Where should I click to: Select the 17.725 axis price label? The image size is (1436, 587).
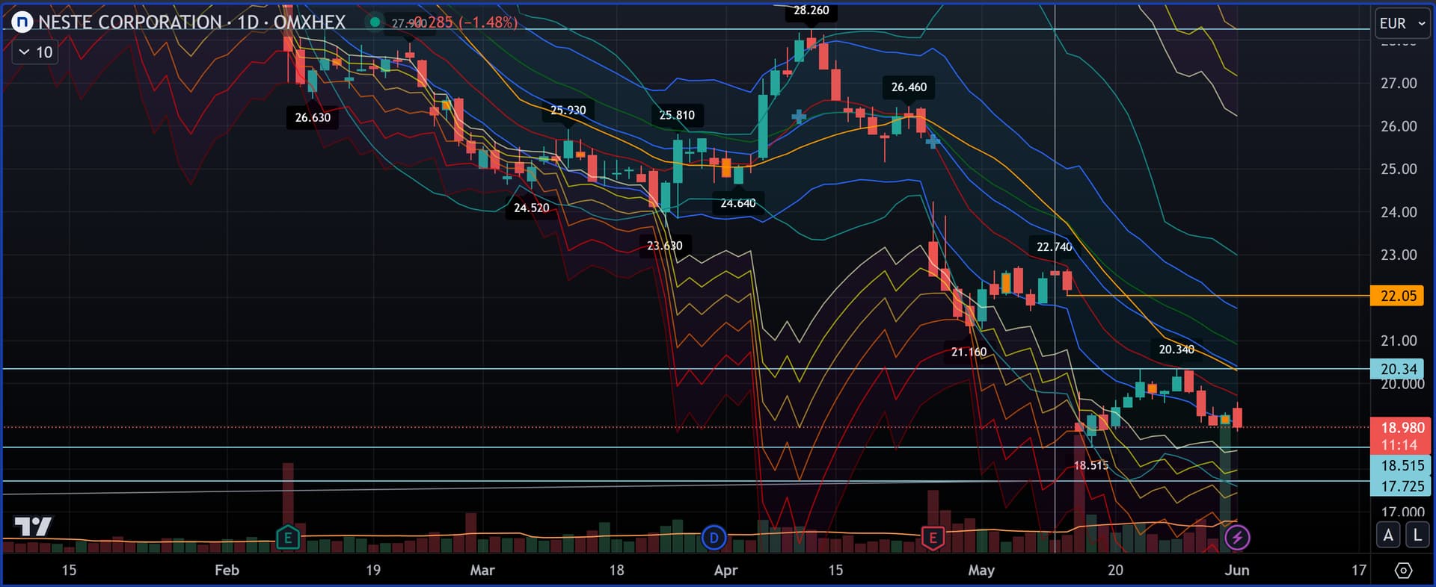tap(1402, 486)
